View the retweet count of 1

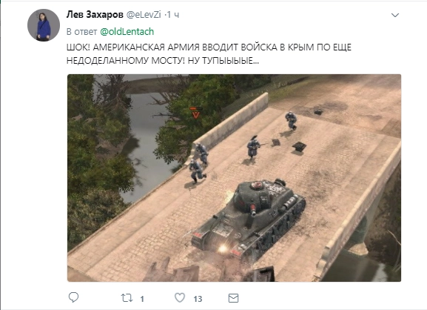142,299
